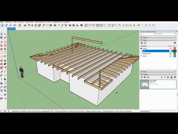The width and height of the screenshot is (178, 134).
Task: Set перекрытие as the active layer
Action: [141, 54]
